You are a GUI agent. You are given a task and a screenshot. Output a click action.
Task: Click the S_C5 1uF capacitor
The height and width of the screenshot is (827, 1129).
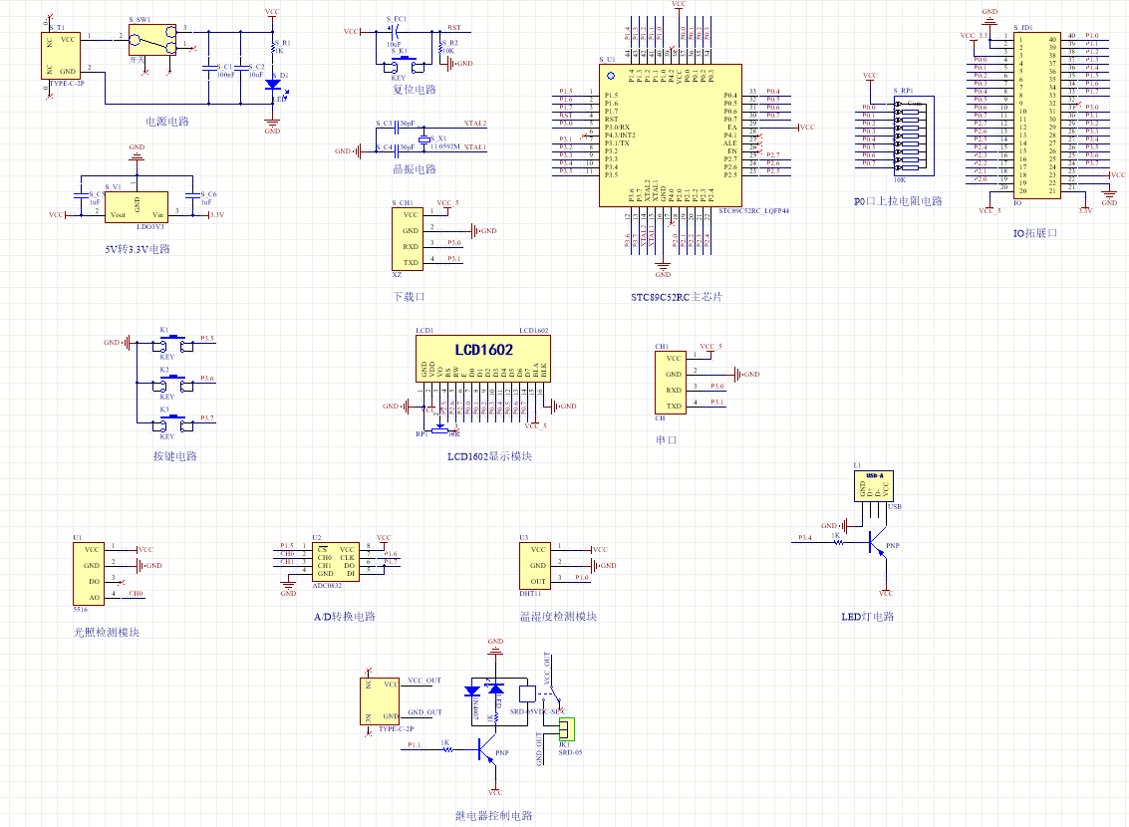click(81, 194)
